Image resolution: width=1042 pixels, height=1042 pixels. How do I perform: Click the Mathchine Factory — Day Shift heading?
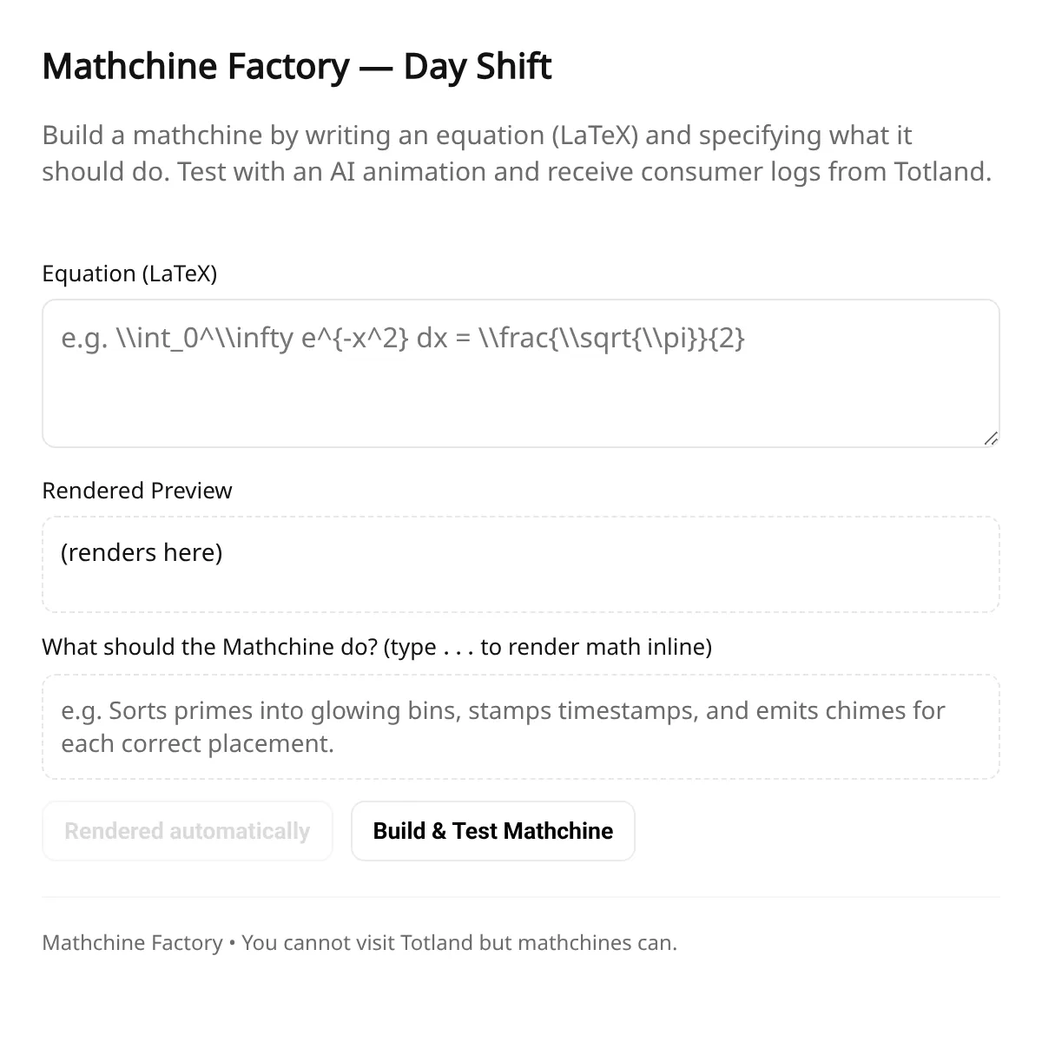tap(297, 66)
